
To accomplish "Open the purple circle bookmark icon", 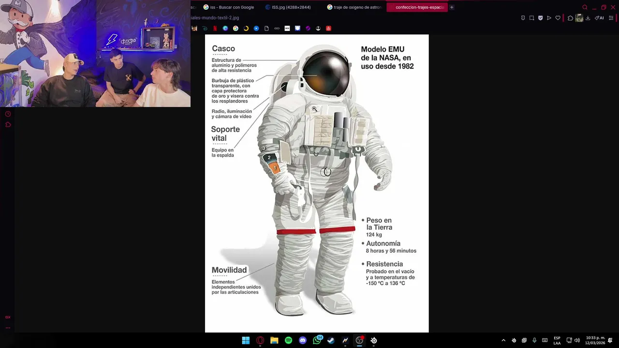I will [308, 29].
